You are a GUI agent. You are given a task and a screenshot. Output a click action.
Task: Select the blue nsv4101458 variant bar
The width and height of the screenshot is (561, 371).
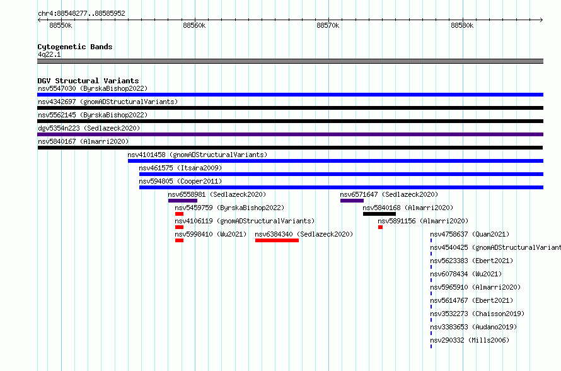click(335, 161)
